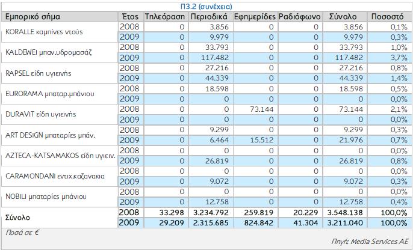Select total Εφημερίδες value 259.819
Screen dimensions: 413x250
(259, 212)
